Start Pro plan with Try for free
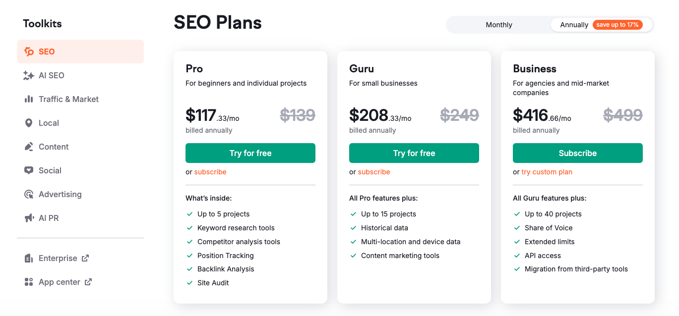 250,153
